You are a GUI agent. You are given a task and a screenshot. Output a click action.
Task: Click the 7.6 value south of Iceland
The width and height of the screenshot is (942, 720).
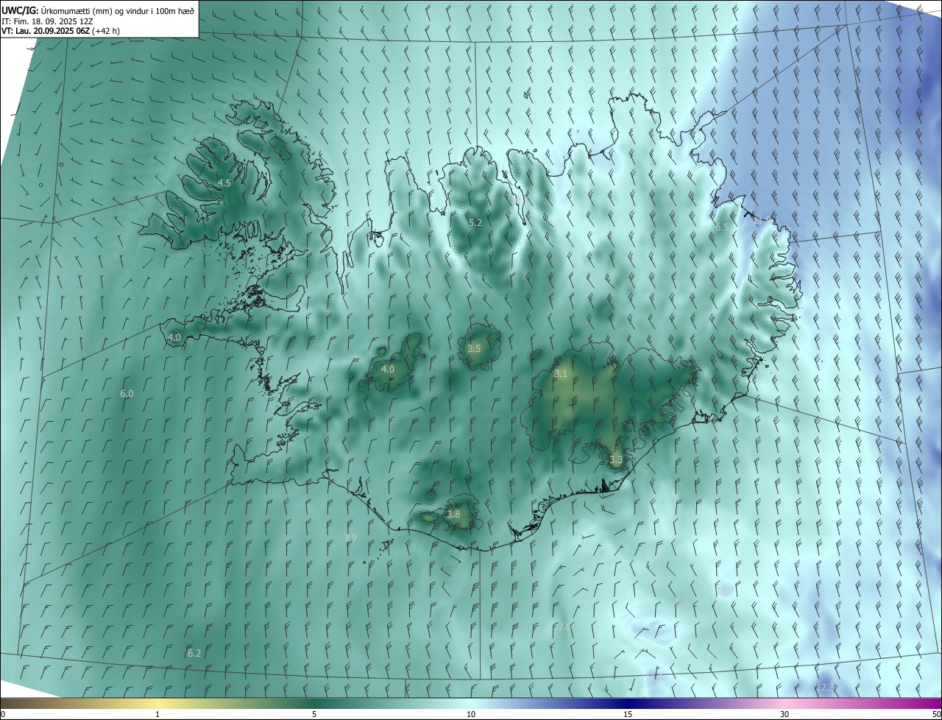pyautogui.click(x=563, y=627)
